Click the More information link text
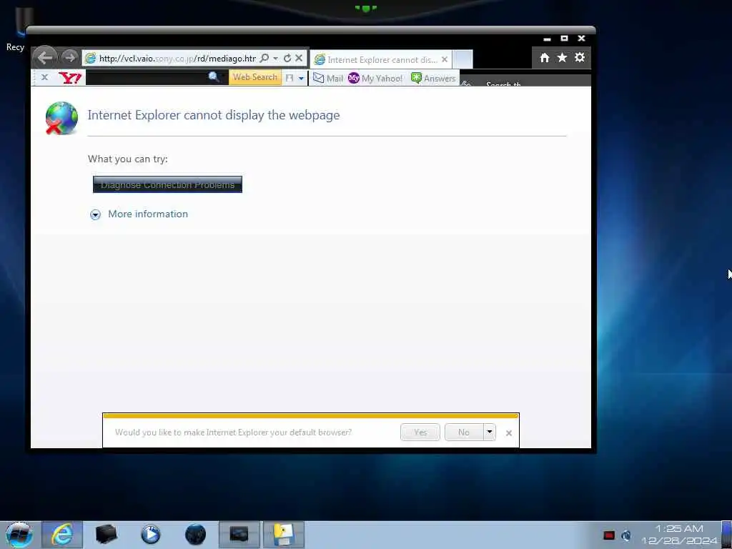 [148, 214]
